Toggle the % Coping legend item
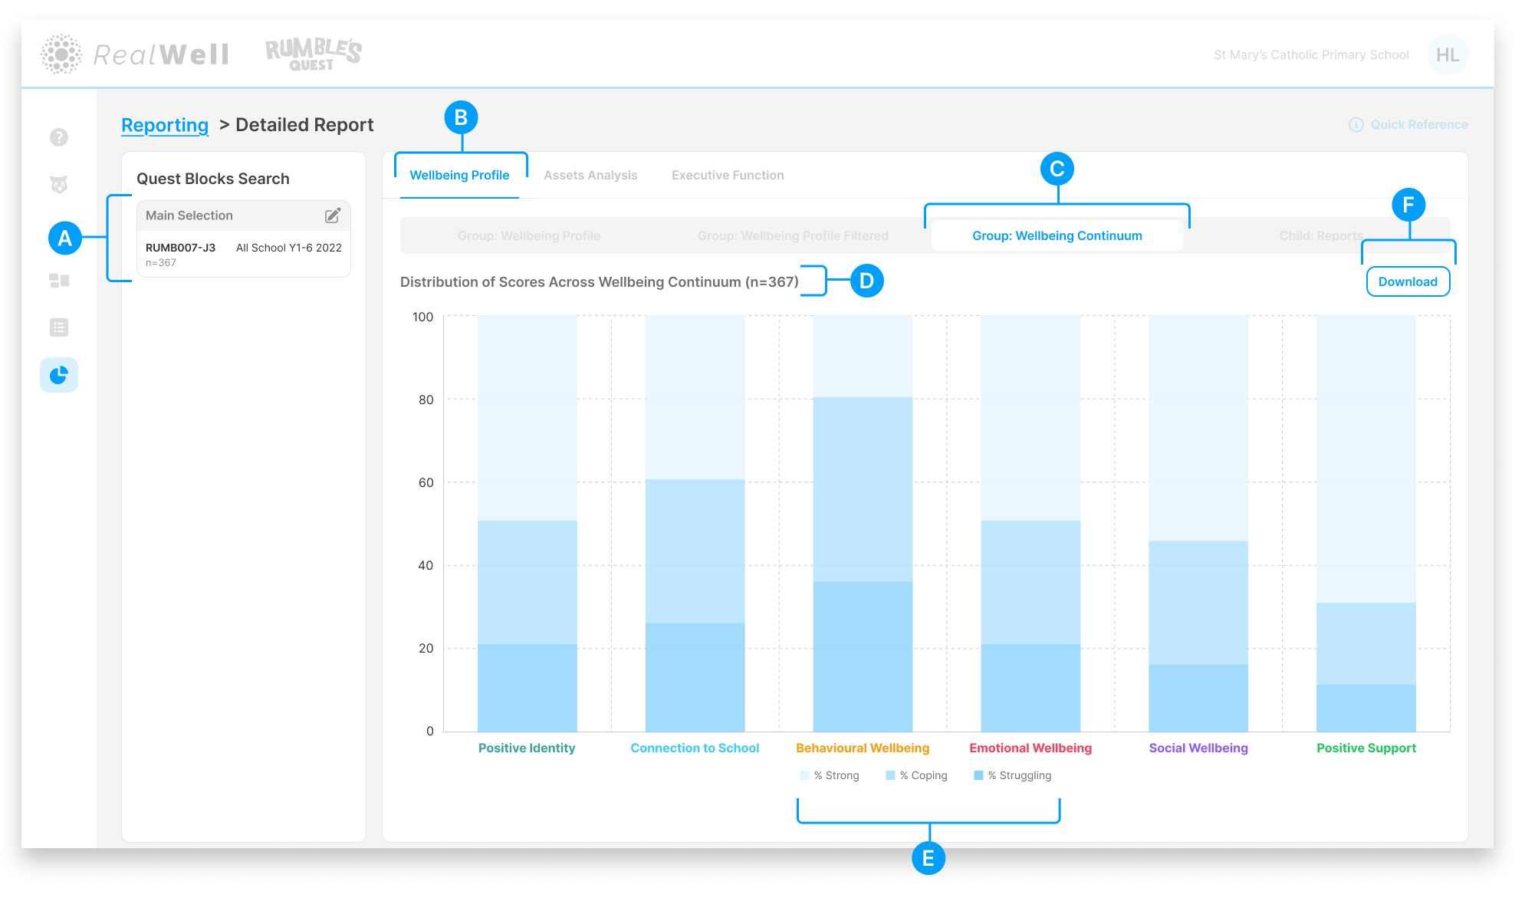 click(917, 775)
